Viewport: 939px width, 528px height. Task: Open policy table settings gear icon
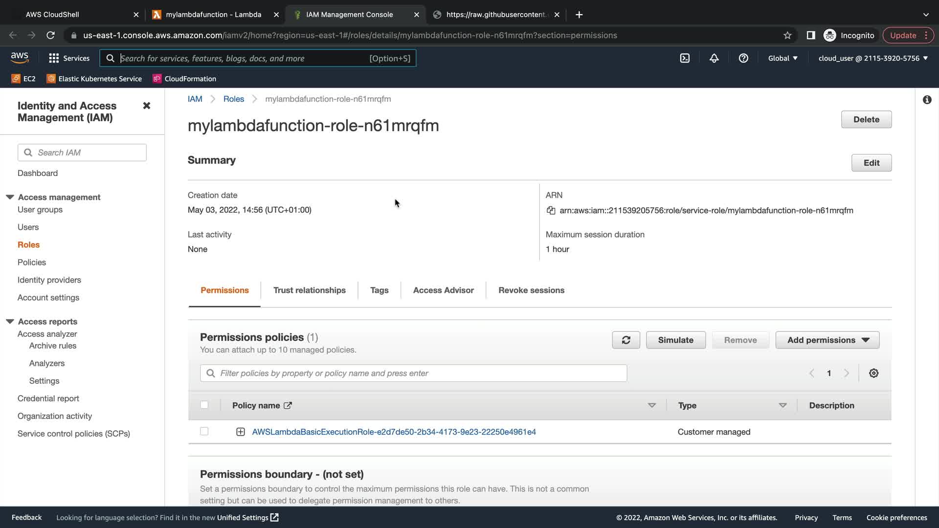873,374
